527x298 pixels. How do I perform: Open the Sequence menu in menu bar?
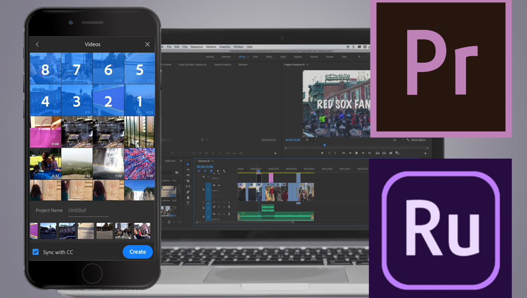196,47
